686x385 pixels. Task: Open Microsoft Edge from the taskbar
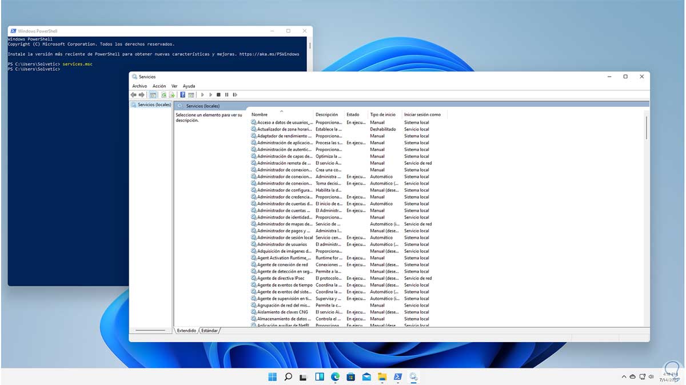point(335,376)
